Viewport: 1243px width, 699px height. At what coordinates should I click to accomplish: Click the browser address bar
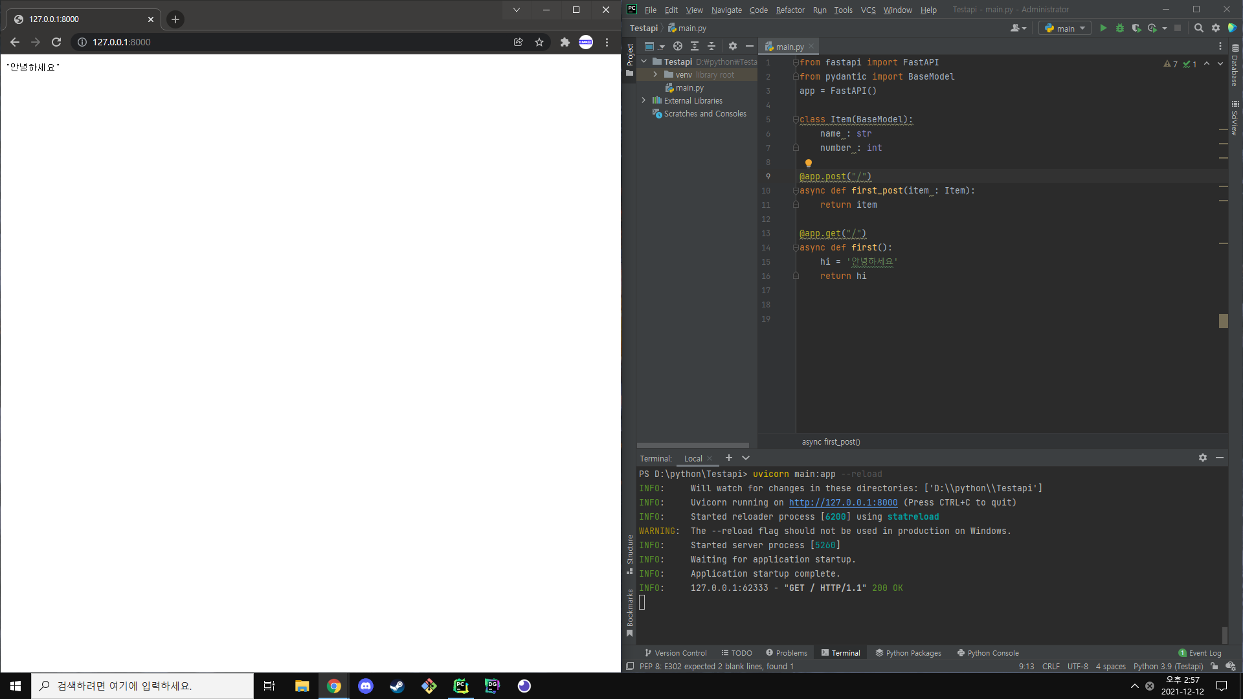(291, 42)
